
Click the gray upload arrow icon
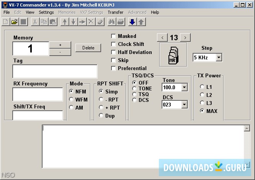pos(141,22)
